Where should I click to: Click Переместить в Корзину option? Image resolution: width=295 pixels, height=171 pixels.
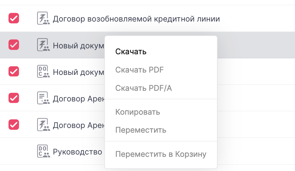(161, 154)
